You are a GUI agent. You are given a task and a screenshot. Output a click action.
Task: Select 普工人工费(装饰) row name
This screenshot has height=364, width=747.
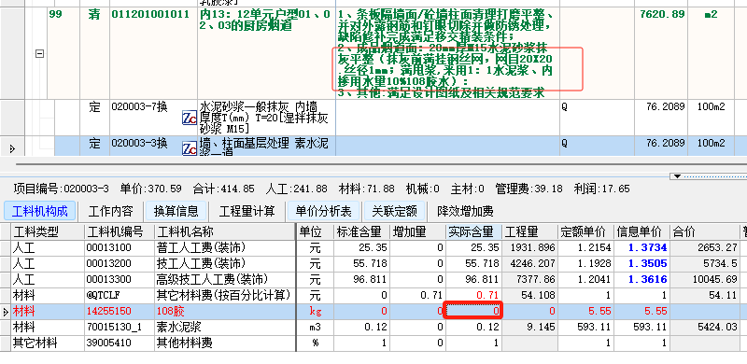tap(201, 247)
